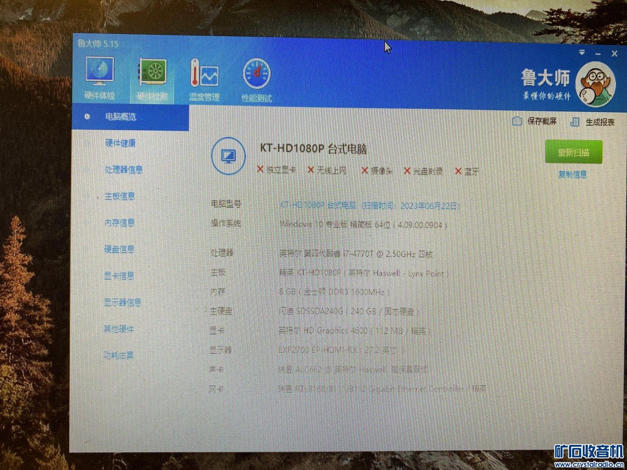This screenshot has width=627, height=470.
Task: Open 温度管理 temperature management
Action: click(204, 80)
